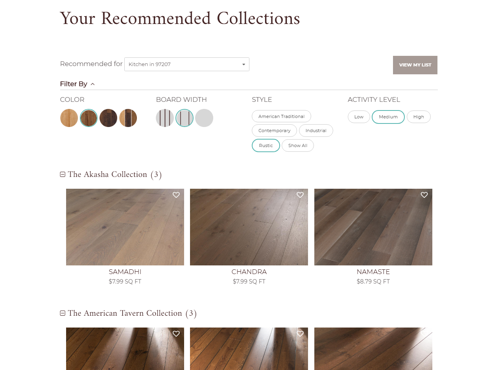Select Low activity level

pos(359,117)
